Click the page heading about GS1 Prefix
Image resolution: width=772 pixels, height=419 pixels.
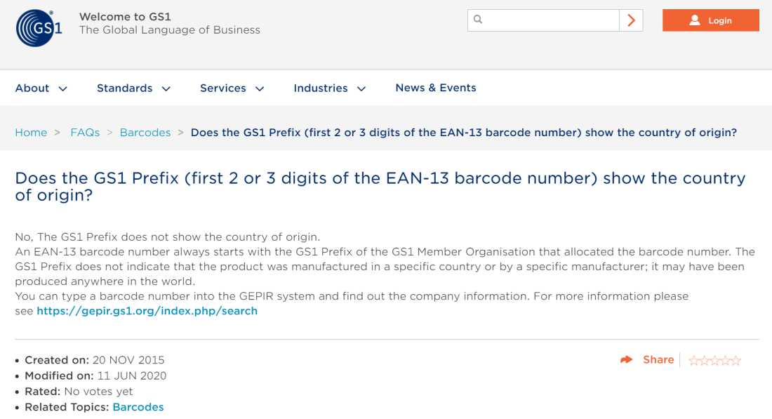[380, 187]
